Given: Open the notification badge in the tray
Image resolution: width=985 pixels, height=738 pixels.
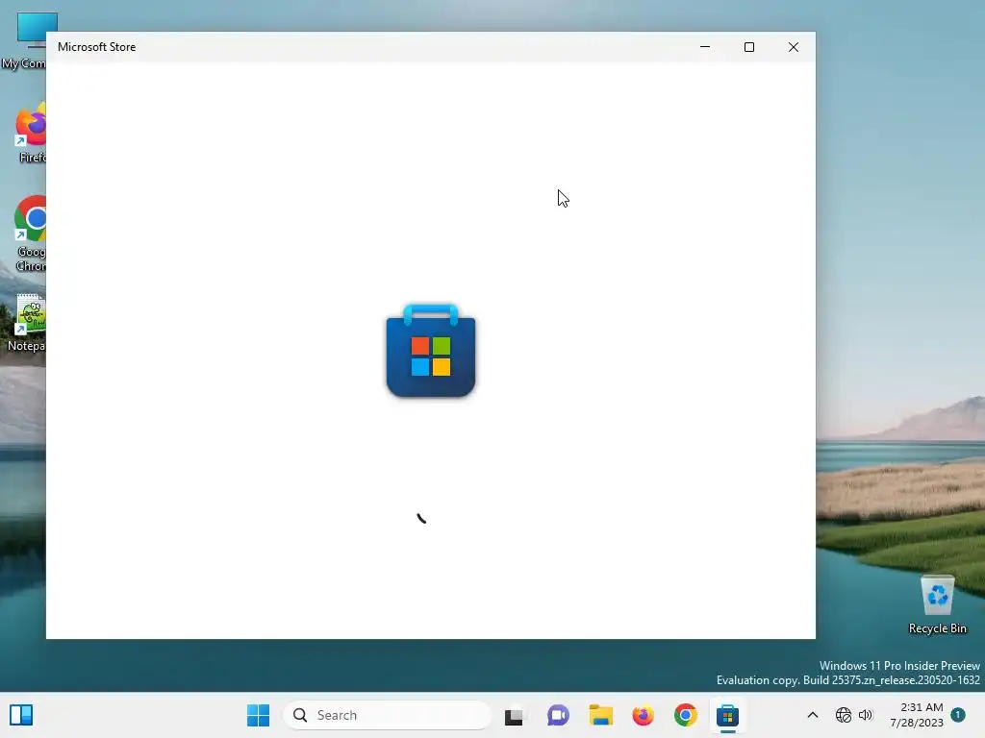Looking at the screenshot, I should click(958, 714).
